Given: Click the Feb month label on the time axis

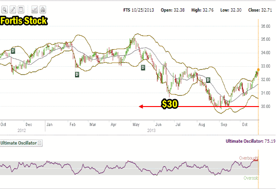Looking at the screenshot, I should pos(73,125).
